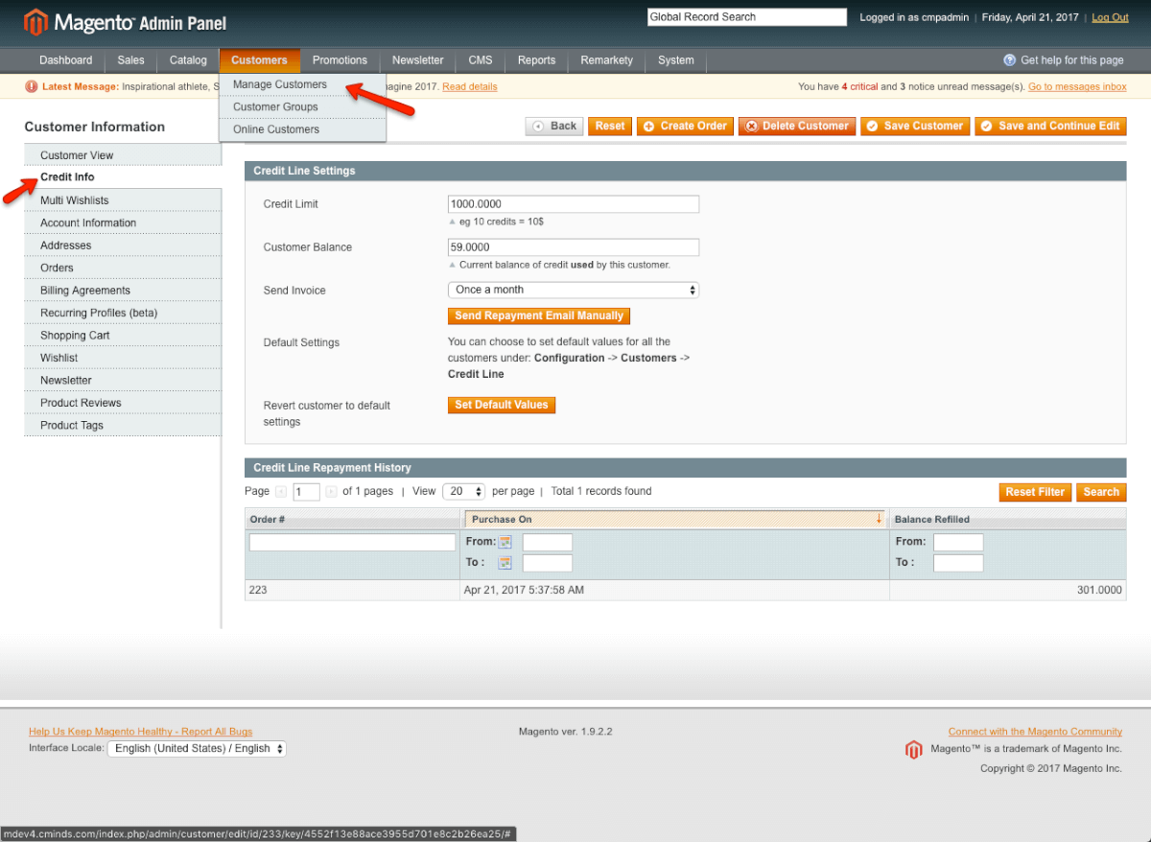This screenshot has width=1151, height=842.
Task: Open the Purchase On From calendar picker
Action: [x=505, y=542]
